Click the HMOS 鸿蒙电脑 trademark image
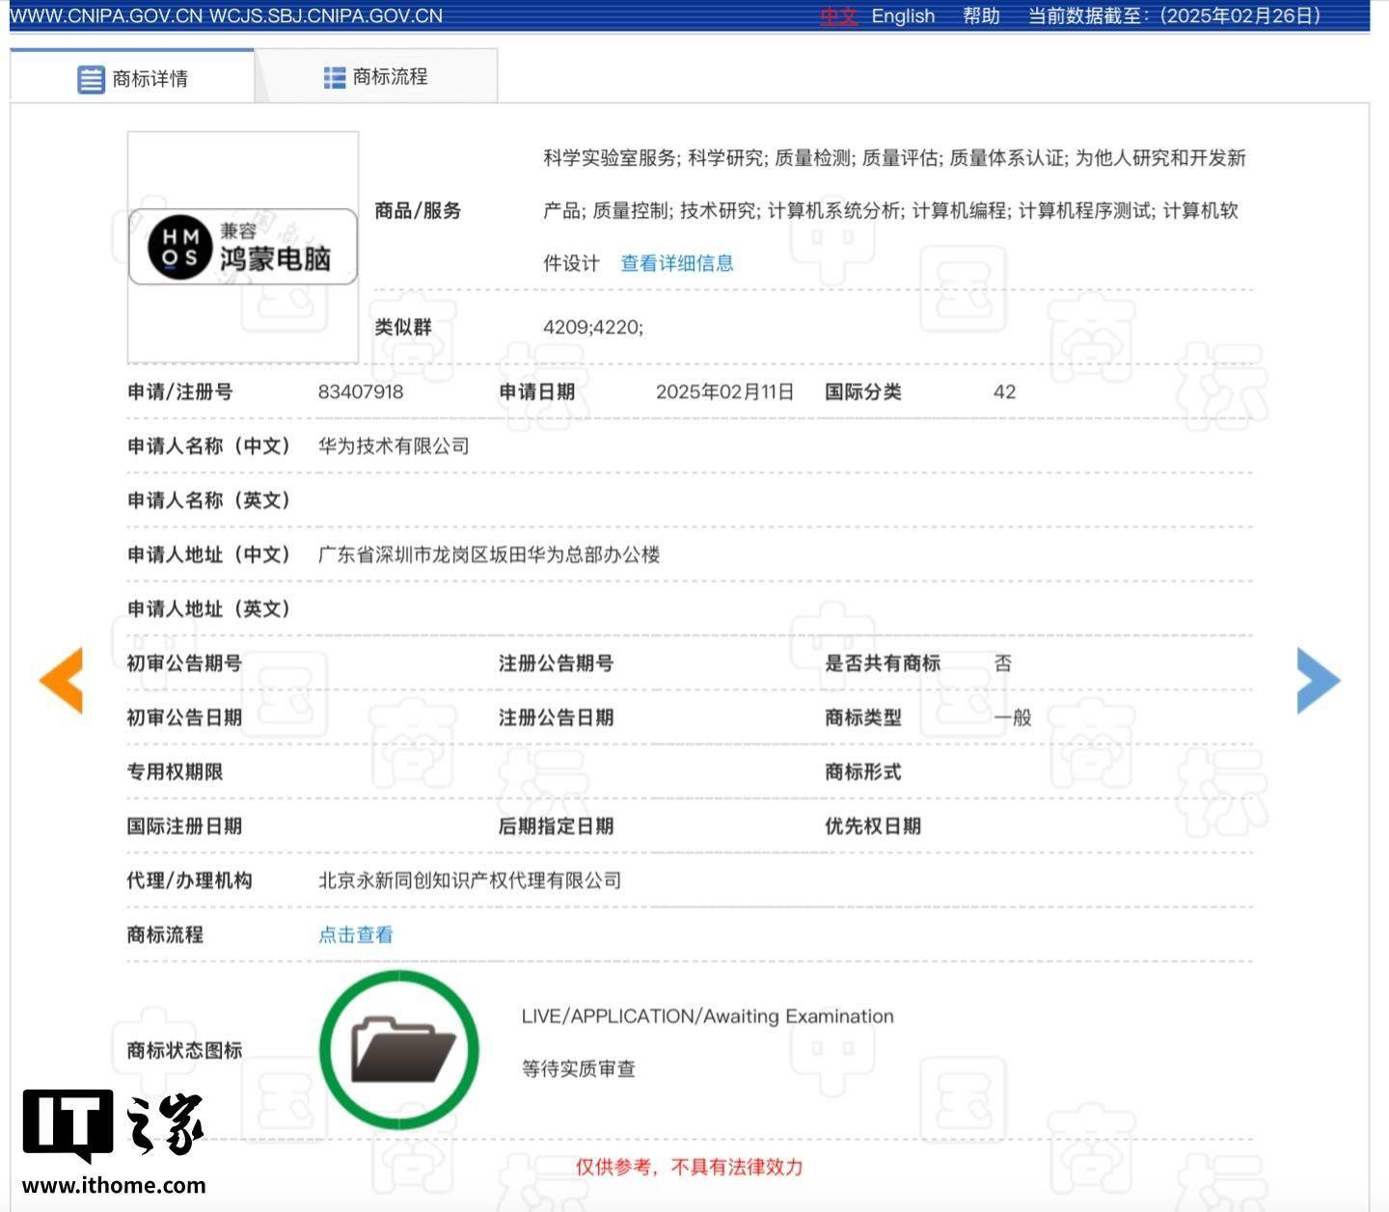 [x=243, y=247]
